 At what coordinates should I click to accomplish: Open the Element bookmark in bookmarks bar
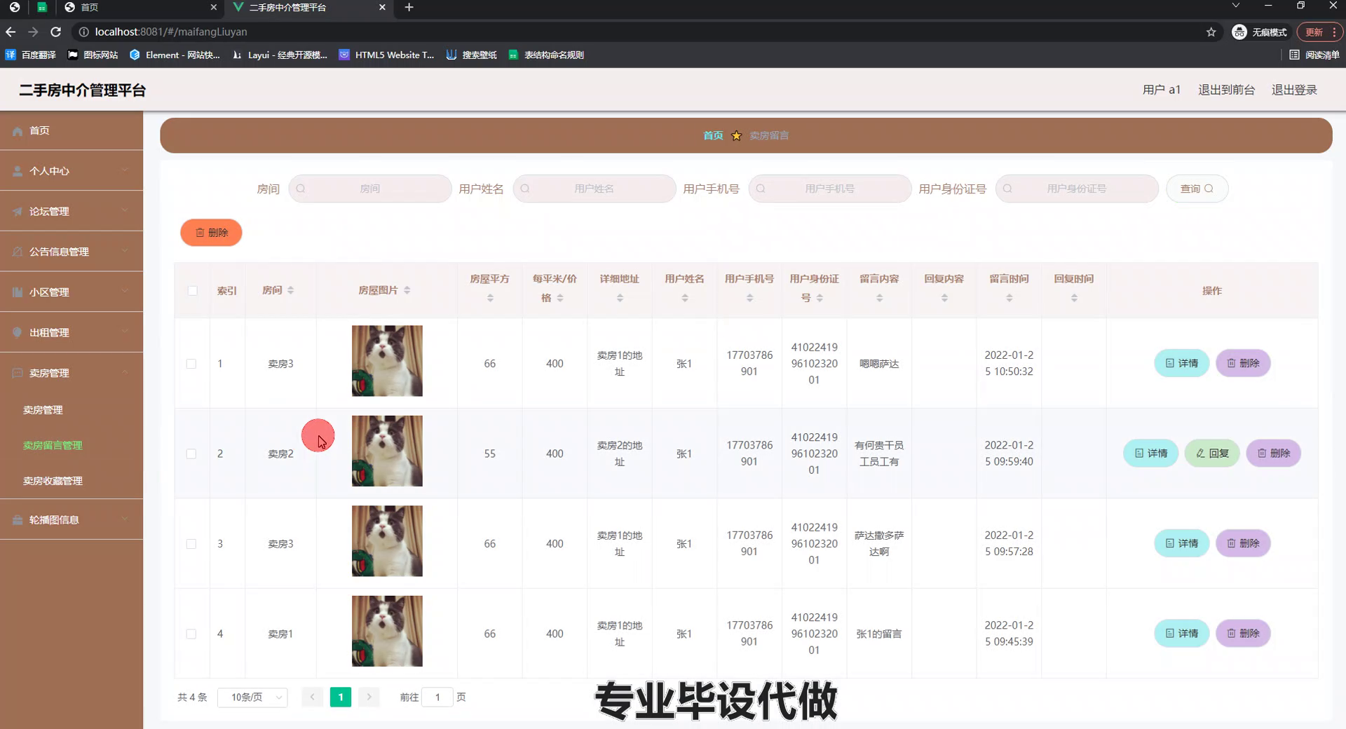tap(175, 55)
